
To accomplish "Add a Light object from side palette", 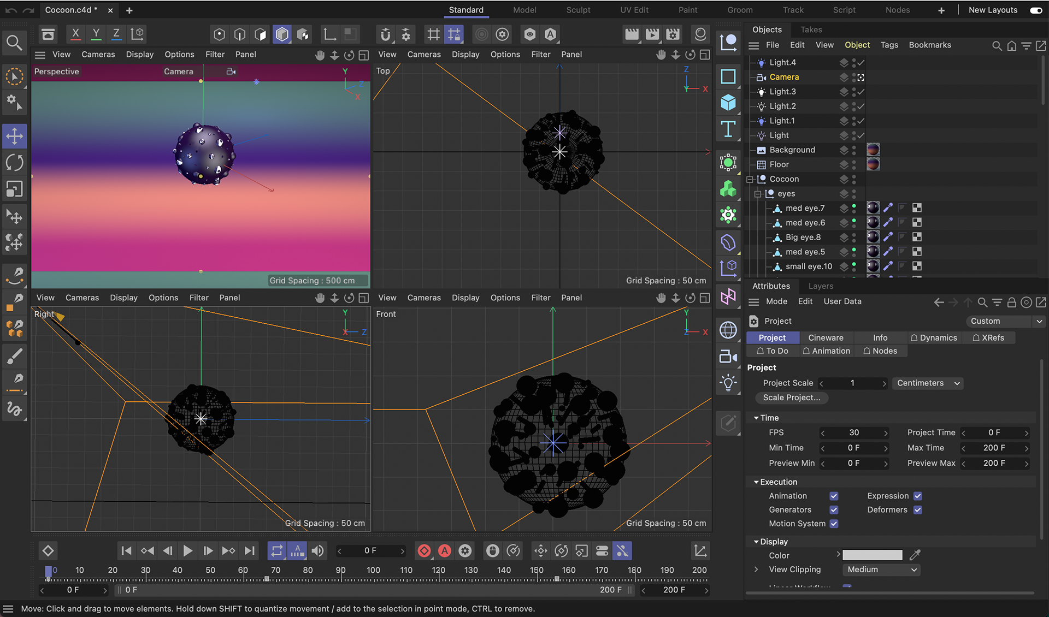I will tap(728, 383).
